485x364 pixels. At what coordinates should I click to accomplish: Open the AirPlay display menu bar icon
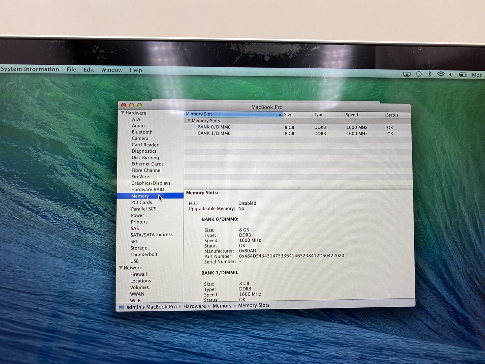pyautogui.click(x=407, y=74)
